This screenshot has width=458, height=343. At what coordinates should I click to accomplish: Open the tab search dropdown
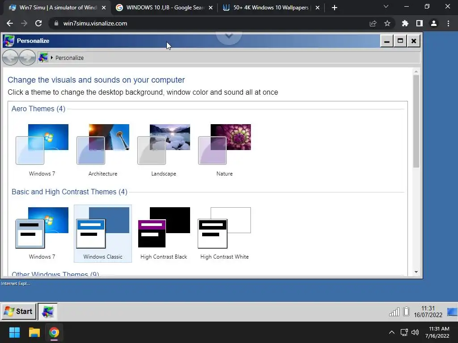point(386,6)
